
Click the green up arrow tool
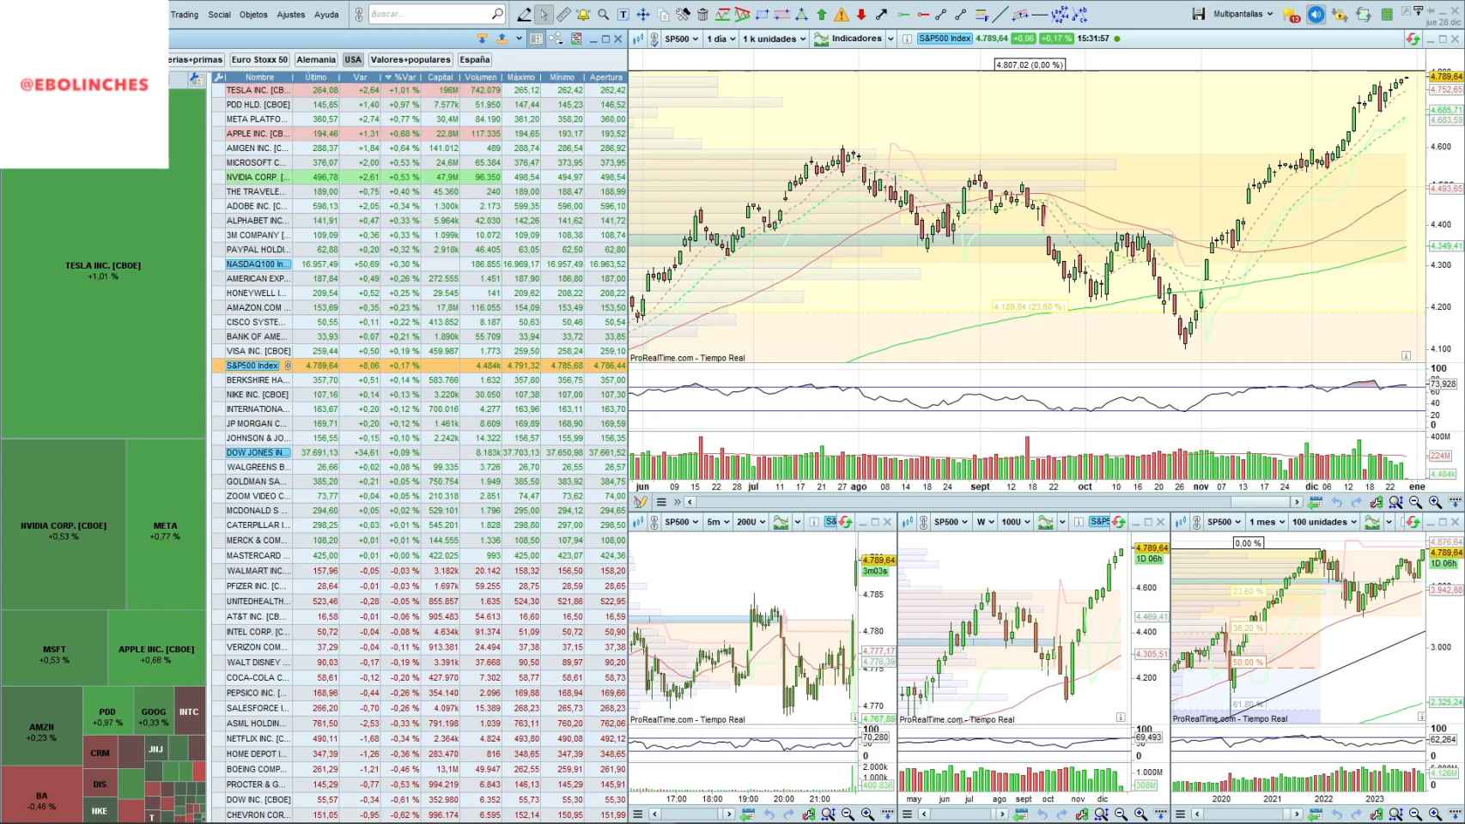point(822,15)
